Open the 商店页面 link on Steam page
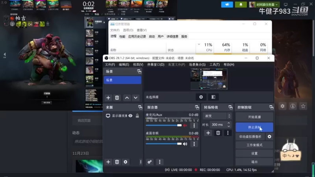 (84, 121)
